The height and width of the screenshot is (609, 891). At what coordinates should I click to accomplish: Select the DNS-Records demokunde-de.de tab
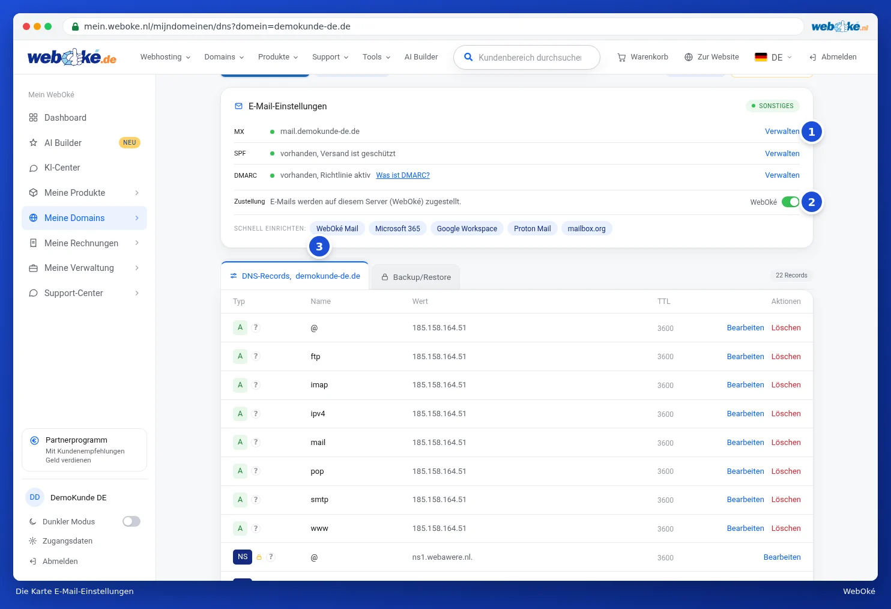(295, 276)
